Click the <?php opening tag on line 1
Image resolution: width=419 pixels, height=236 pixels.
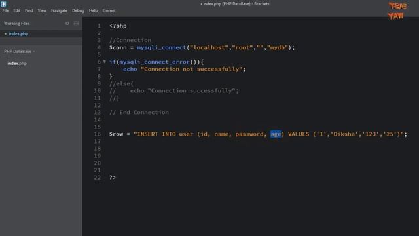pyautogui.click(x=118, y=26)
